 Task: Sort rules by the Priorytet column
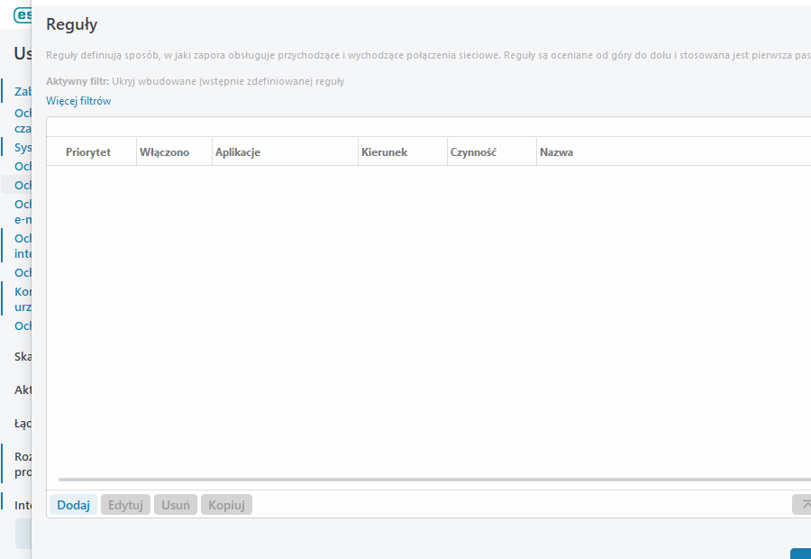coord(88,152)
